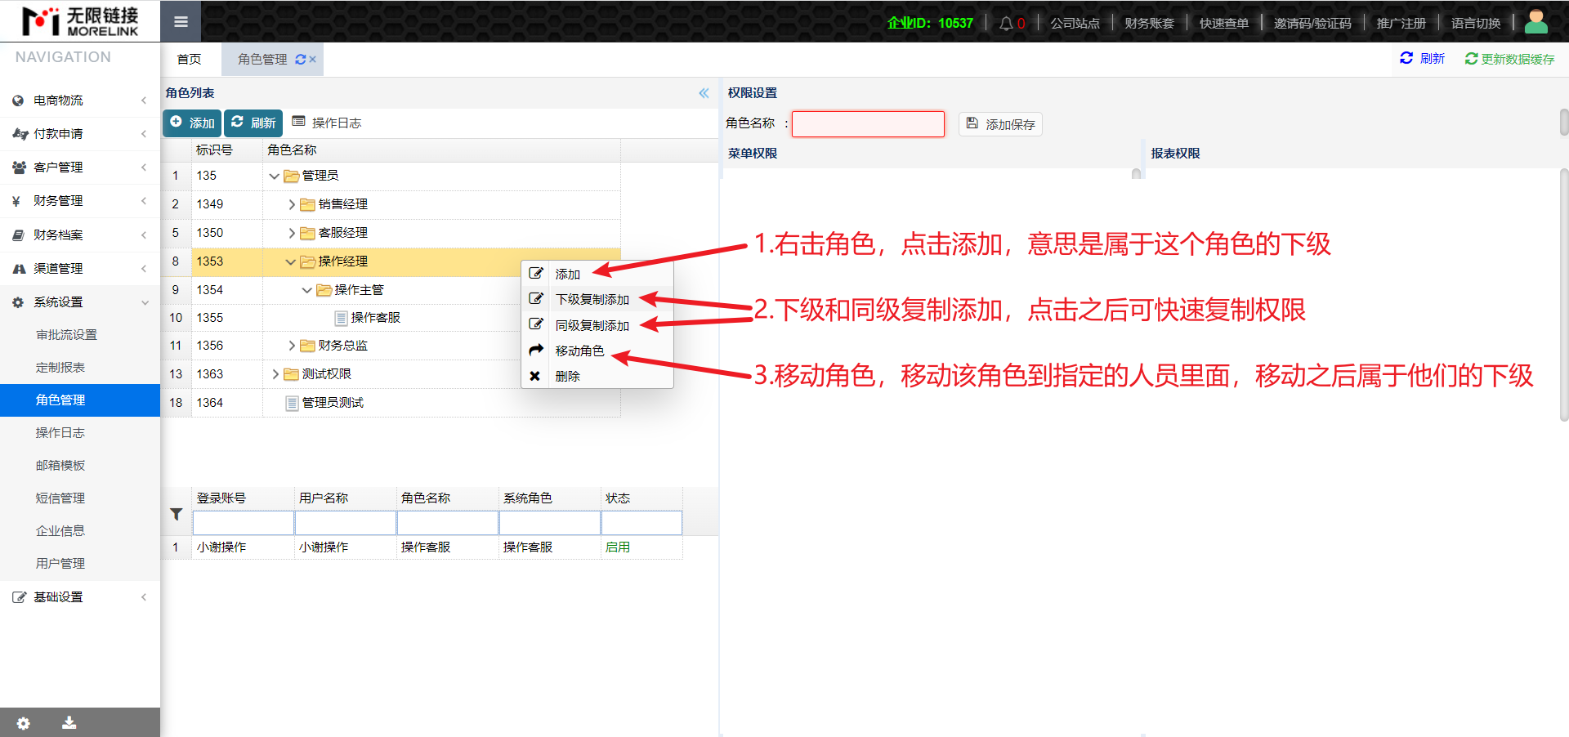
Task: Collapse the 管理员 tree node
Action: click(274, 176)
